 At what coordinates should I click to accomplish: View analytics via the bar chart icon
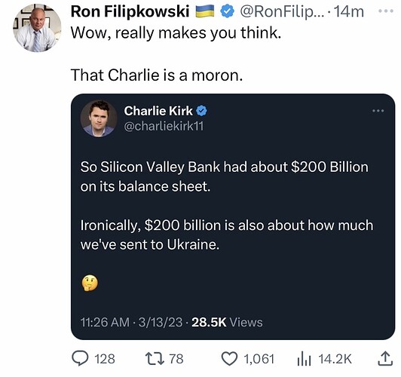(304, 359)
